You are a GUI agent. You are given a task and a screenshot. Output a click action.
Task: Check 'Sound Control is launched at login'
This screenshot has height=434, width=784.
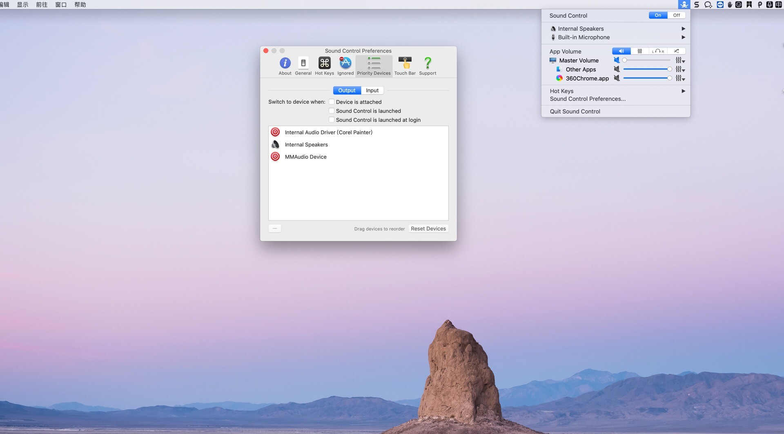[x=332, y=120]
